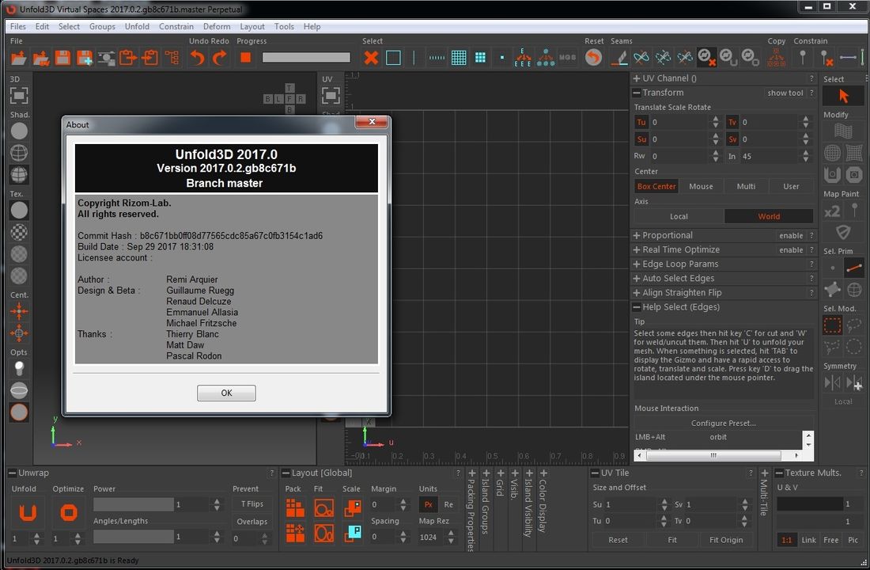Click the Unfold U icon
This screenshot has height=570, width=870.
28,514
